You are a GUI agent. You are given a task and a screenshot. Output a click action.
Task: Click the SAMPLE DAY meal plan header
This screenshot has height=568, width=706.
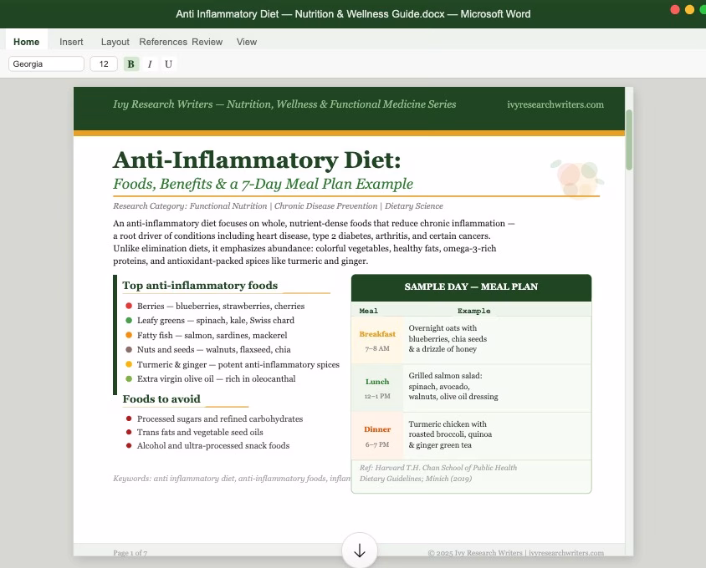coord(471,287)
